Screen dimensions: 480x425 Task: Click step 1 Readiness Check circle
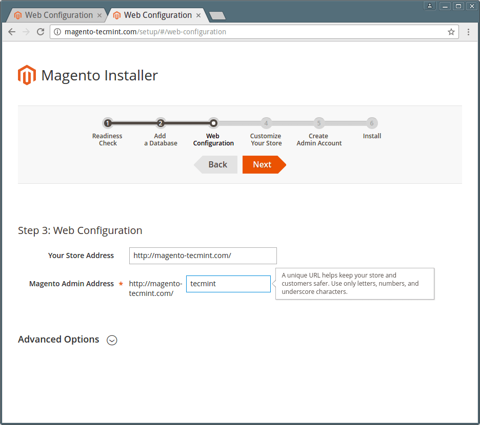pyautogui.click(x=108, y=123)
